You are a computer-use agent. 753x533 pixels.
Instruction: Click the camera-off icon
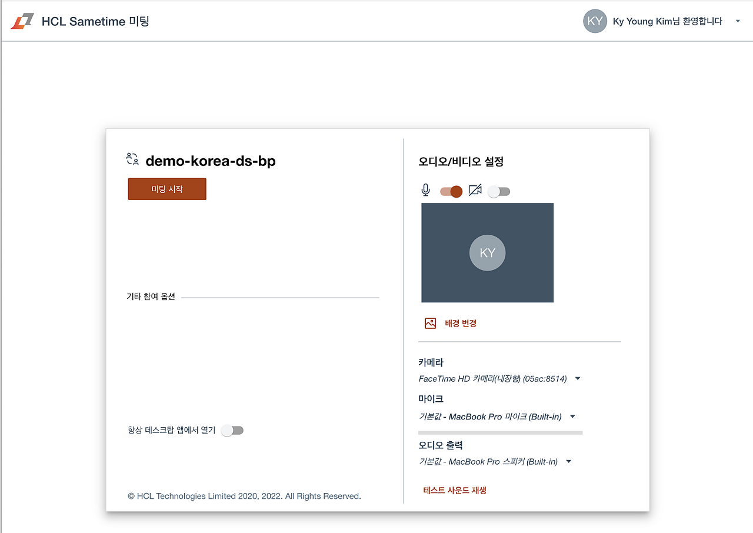[475, 191]
